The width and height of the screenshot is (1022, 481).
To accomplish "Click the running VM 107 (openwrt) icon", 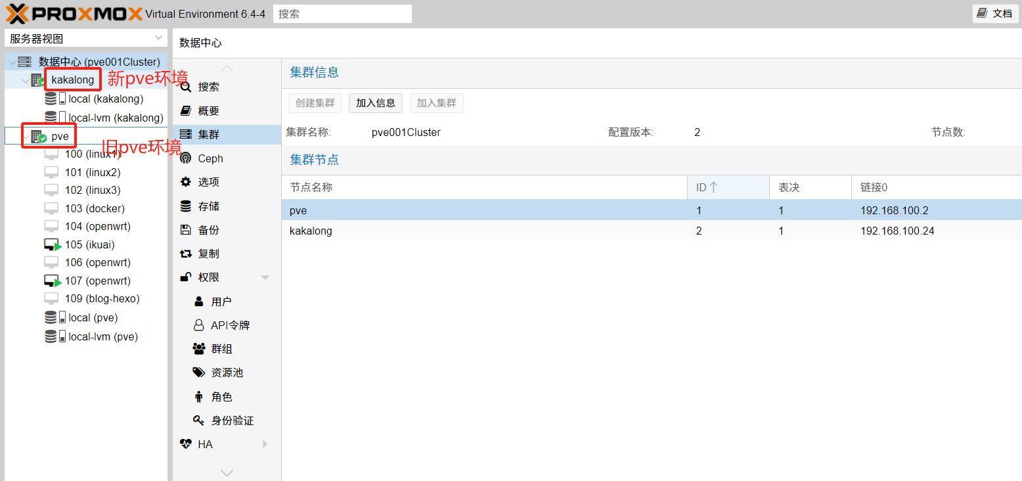I will coord(53,281).
